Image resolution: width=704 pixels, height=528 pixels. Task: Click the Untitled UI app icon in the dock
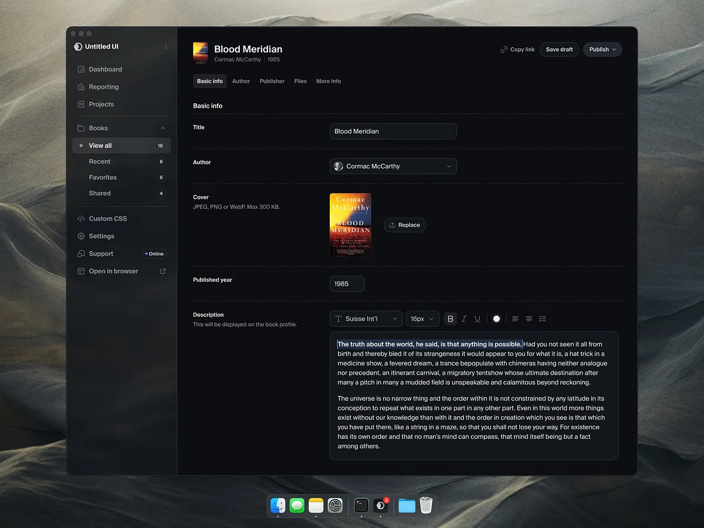[381, 505]
